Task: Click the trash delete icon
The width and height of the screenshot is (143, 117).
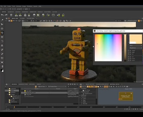Action: click(11, 15)
